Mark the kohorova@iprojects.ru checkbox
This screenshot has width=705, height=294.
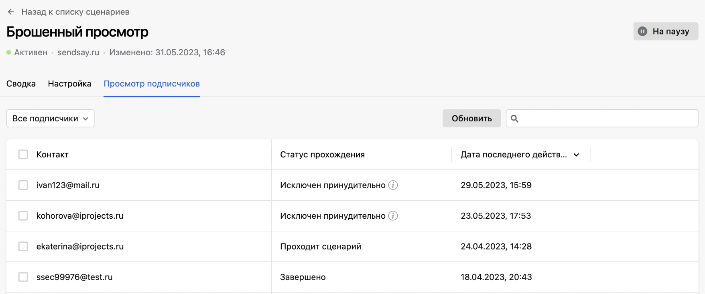23,216
